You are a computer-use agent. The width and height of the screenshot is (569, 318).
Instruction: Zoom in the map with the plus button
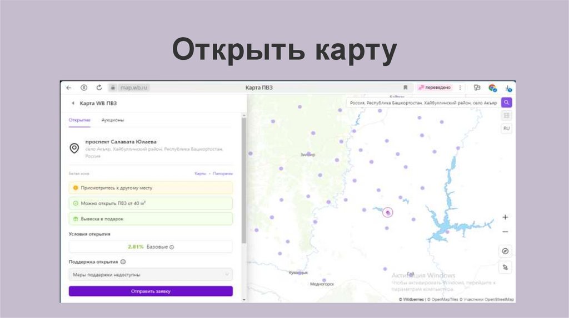click(x=505, y=217)
